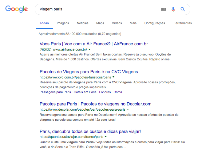Open the Mais menu
The height and width of the screenshot is (152, 198).
(133, 23)
